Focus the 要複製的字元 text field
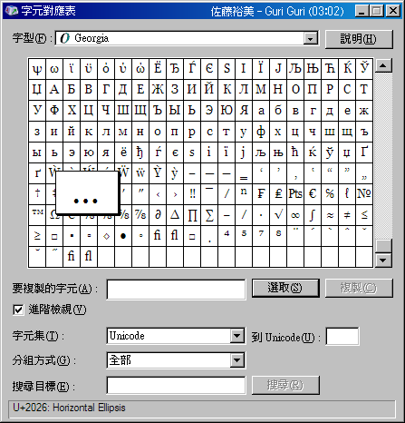The height and width of the screenshot is (423, 405). pyautogui.click(x=176, y=290)
